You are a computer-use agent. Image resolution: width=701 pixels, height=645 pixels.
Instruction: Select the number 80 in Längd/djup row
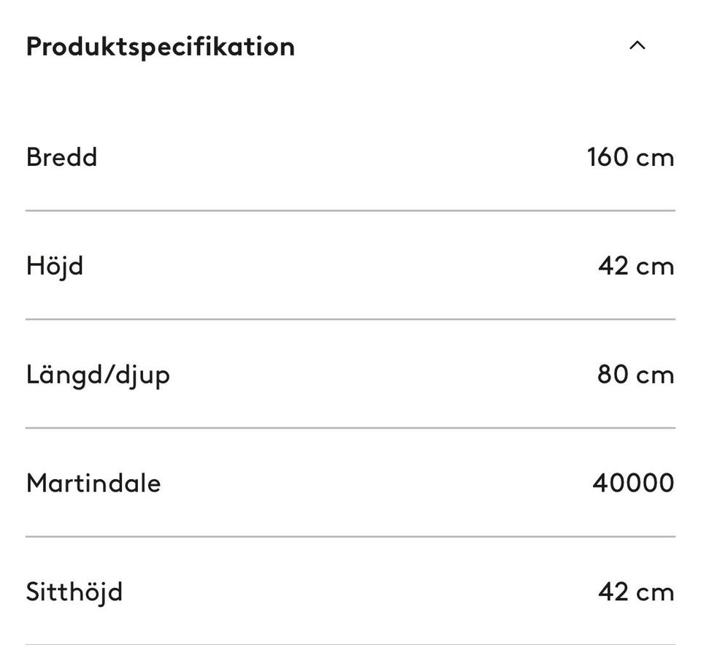click(613, 375)
